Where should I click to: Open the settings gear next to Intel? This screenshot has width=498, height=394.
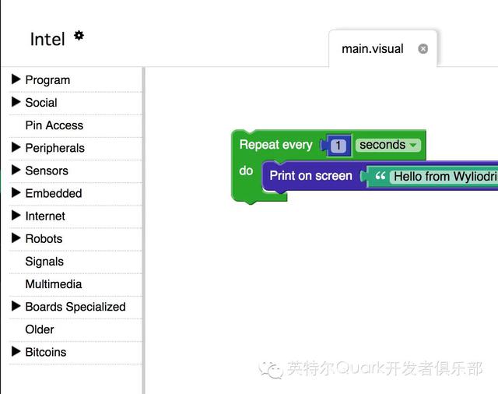pos(79,35)
